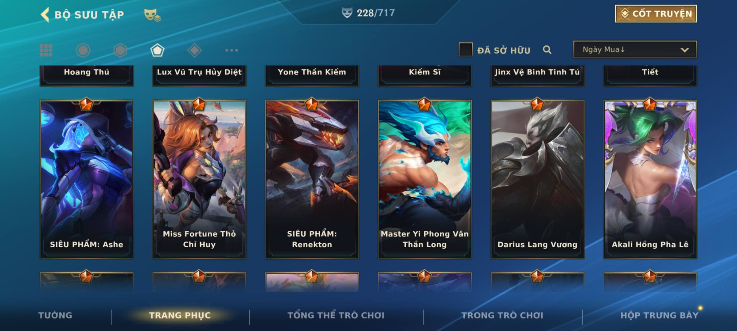737x331 pixels.
Task: Open the Trong Trò Chơi tab
Action: pos(502,315)
